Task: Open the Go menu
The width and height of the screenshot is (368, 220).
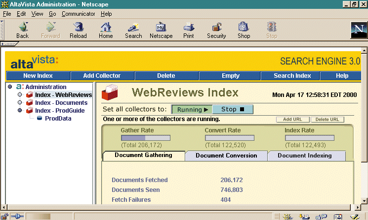Action: [52, 14]
